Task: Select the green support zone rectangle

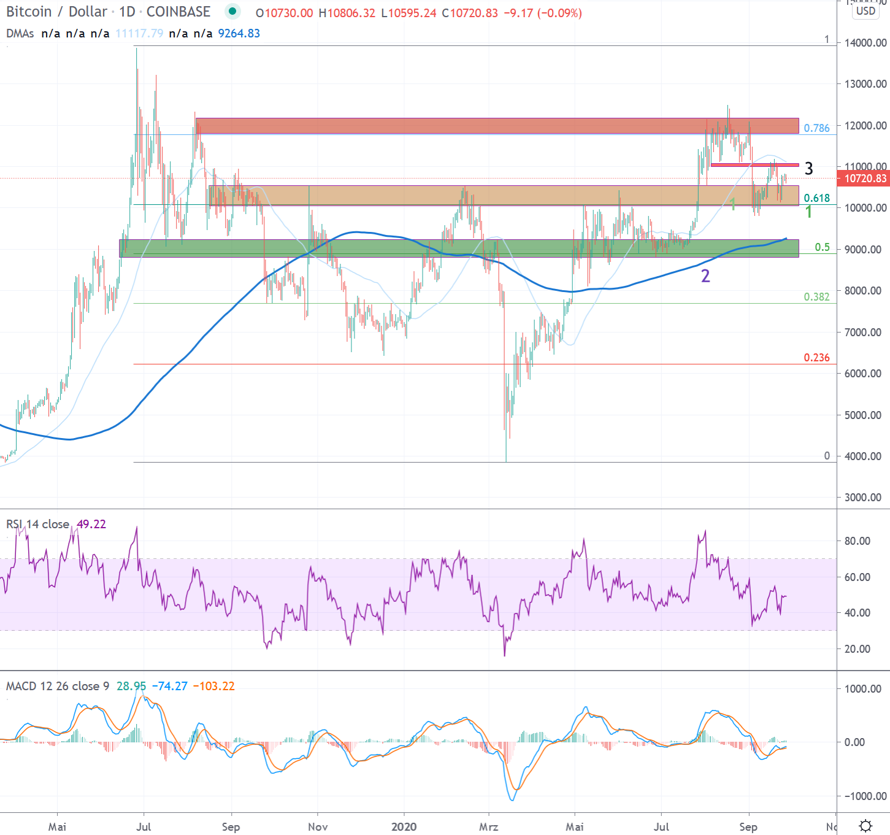Action: coord(459,248)
